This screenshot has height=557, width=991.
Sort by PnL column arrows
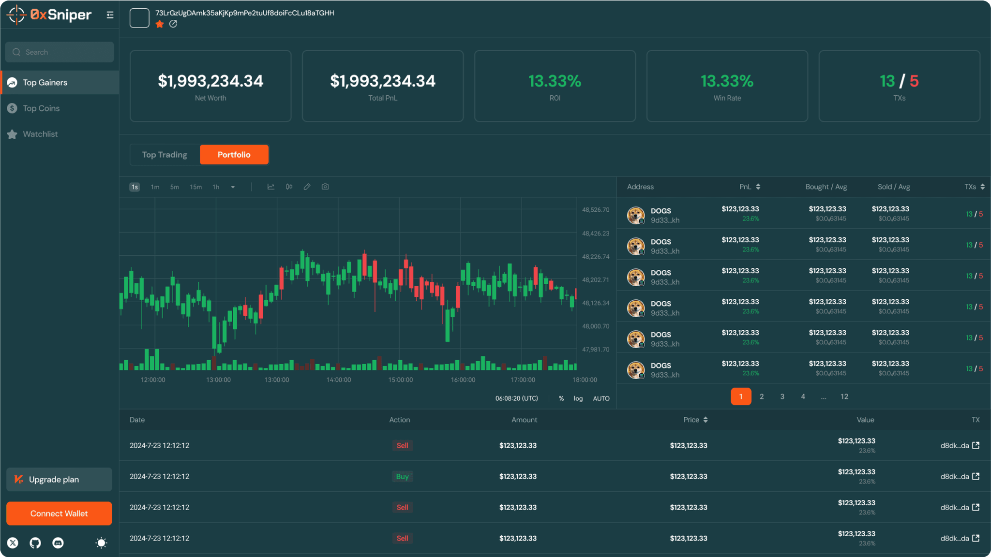tap(758, 187)
